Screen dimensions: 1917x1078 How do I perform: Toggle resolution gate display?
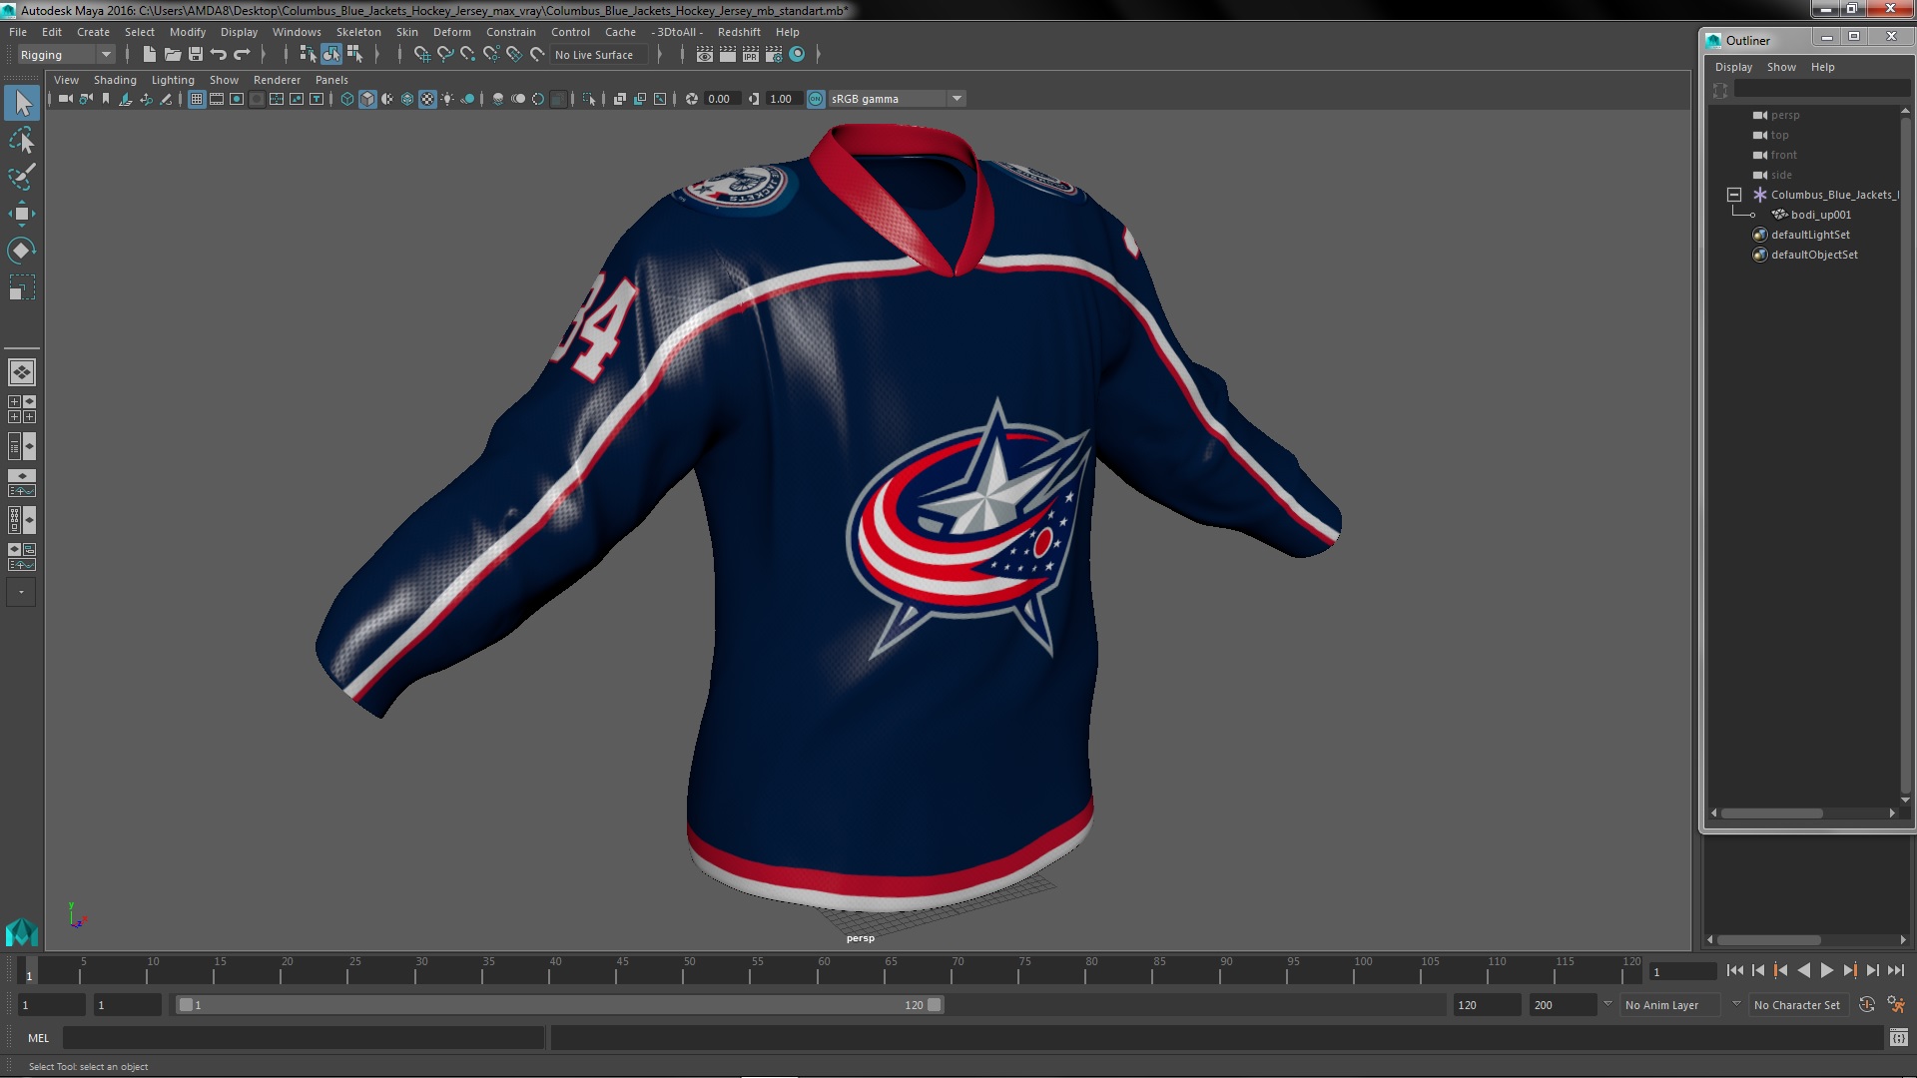[x=237, y=99]
